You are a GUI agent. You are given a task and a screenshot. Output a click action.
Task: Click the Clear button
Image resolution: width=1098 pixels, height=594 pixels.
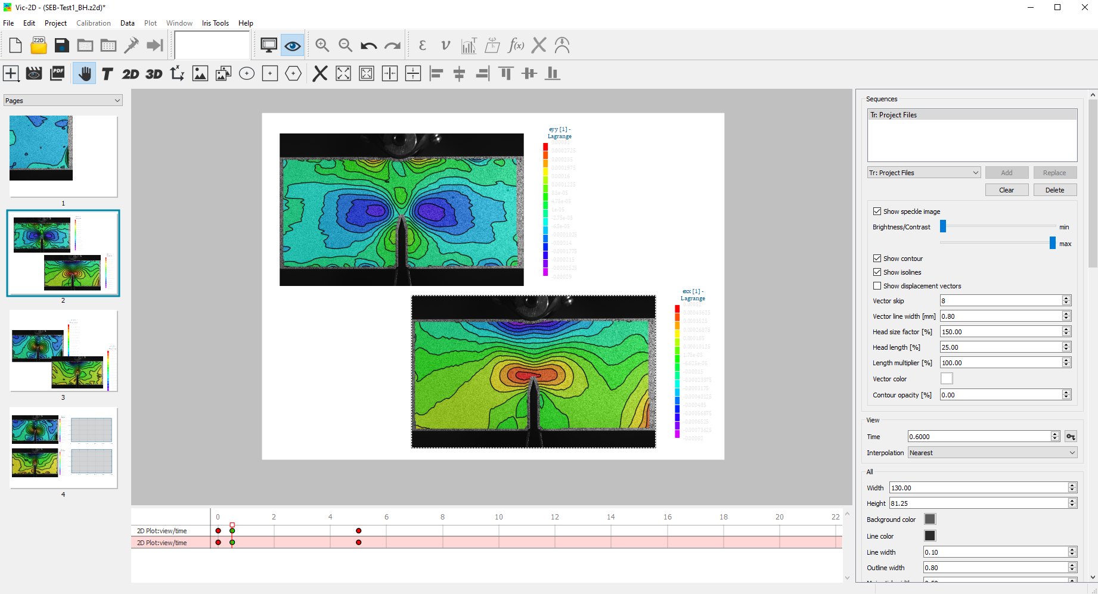(x=1006, y=189)
